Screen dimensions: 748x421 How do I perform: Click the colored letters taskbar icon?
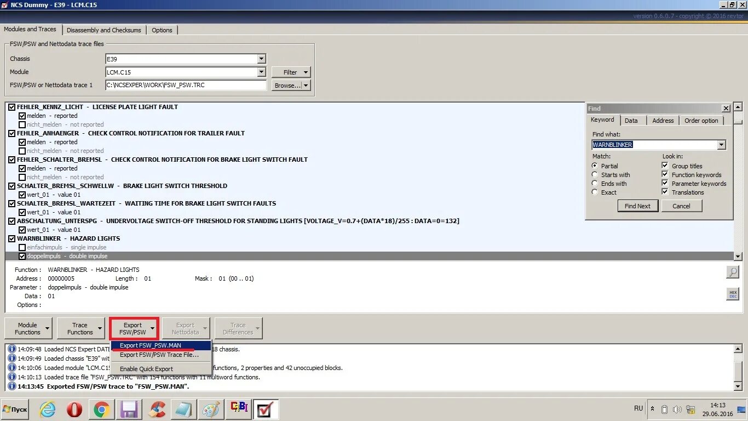tap(239, 409)
